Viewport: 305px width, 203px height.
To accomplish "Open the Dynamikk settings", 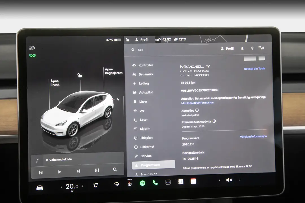I will pos(143,74).
